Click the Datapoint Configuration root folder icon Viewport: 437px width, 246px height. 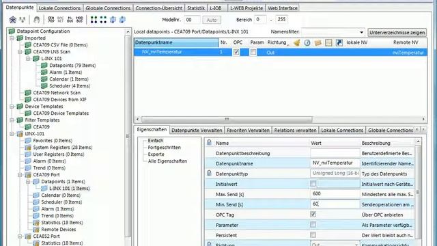point(12,31)
